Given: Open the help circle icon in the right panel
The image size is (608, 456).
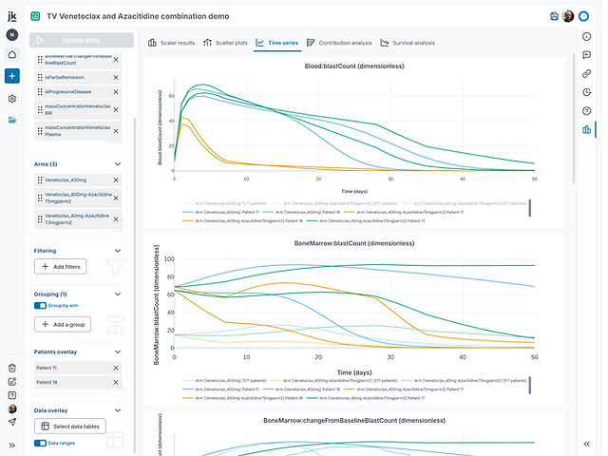Looking at the screenshot, I should 587,111.
